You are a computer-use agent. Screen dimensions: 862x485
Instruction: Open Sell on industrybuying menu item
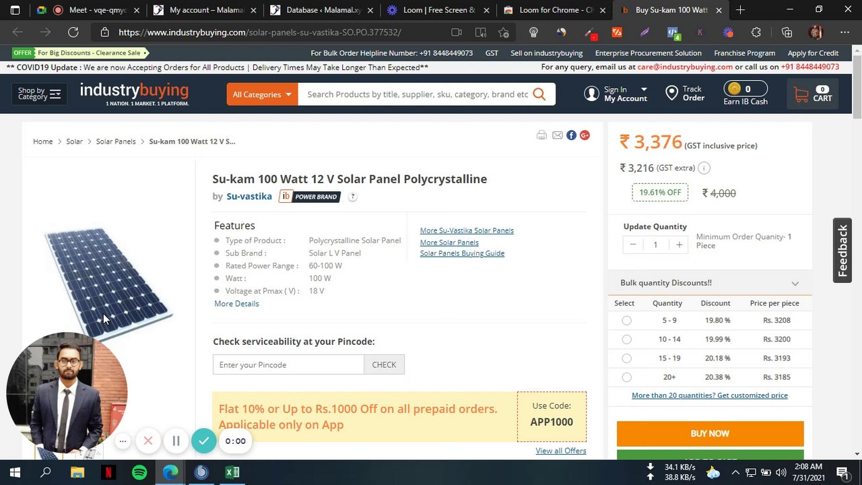point(547,53)
